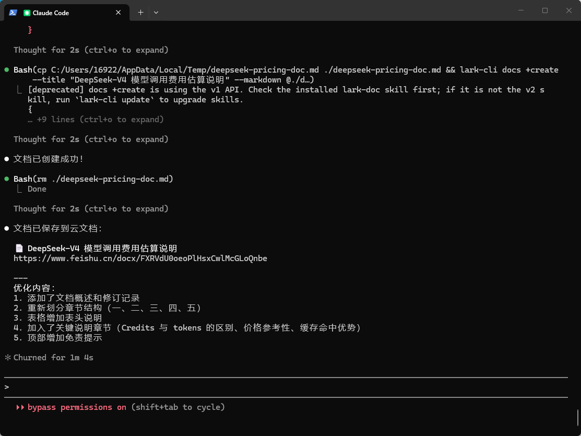Minimize the terminal window
Image resolution: width=581 pixels, height=436 pixels.
click(x=521, y=10)
